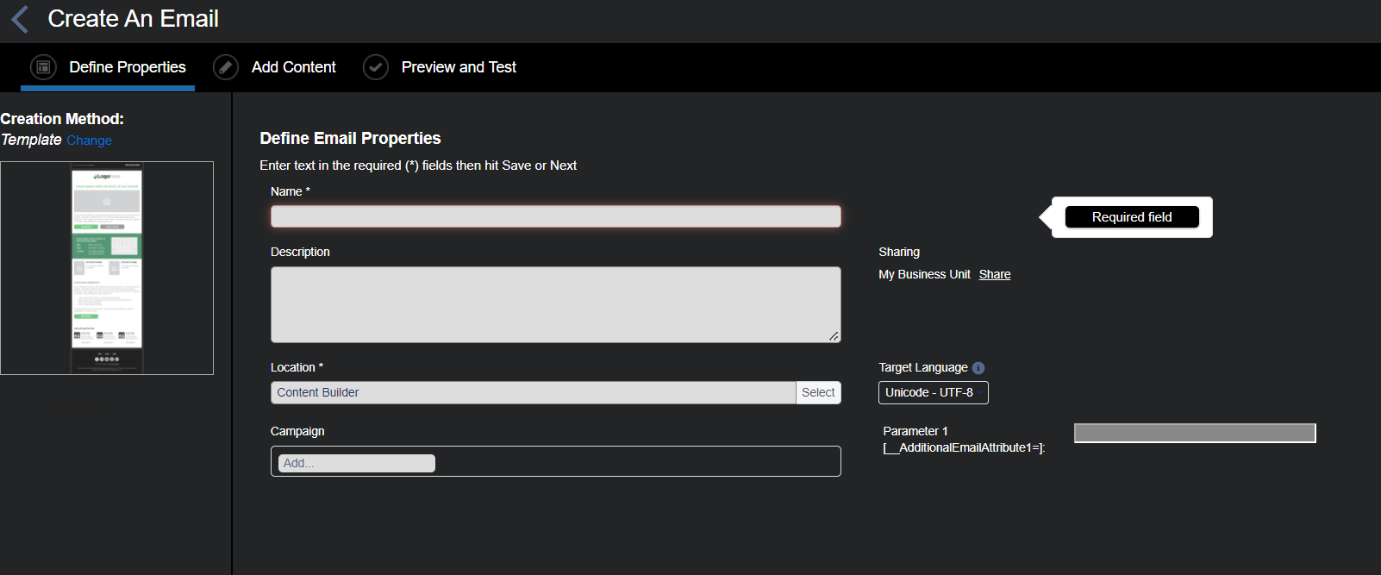Viewport: 1381px width, 575px height.
Task: Open the Add Content tab label
Action: click(x=294, y=67)
